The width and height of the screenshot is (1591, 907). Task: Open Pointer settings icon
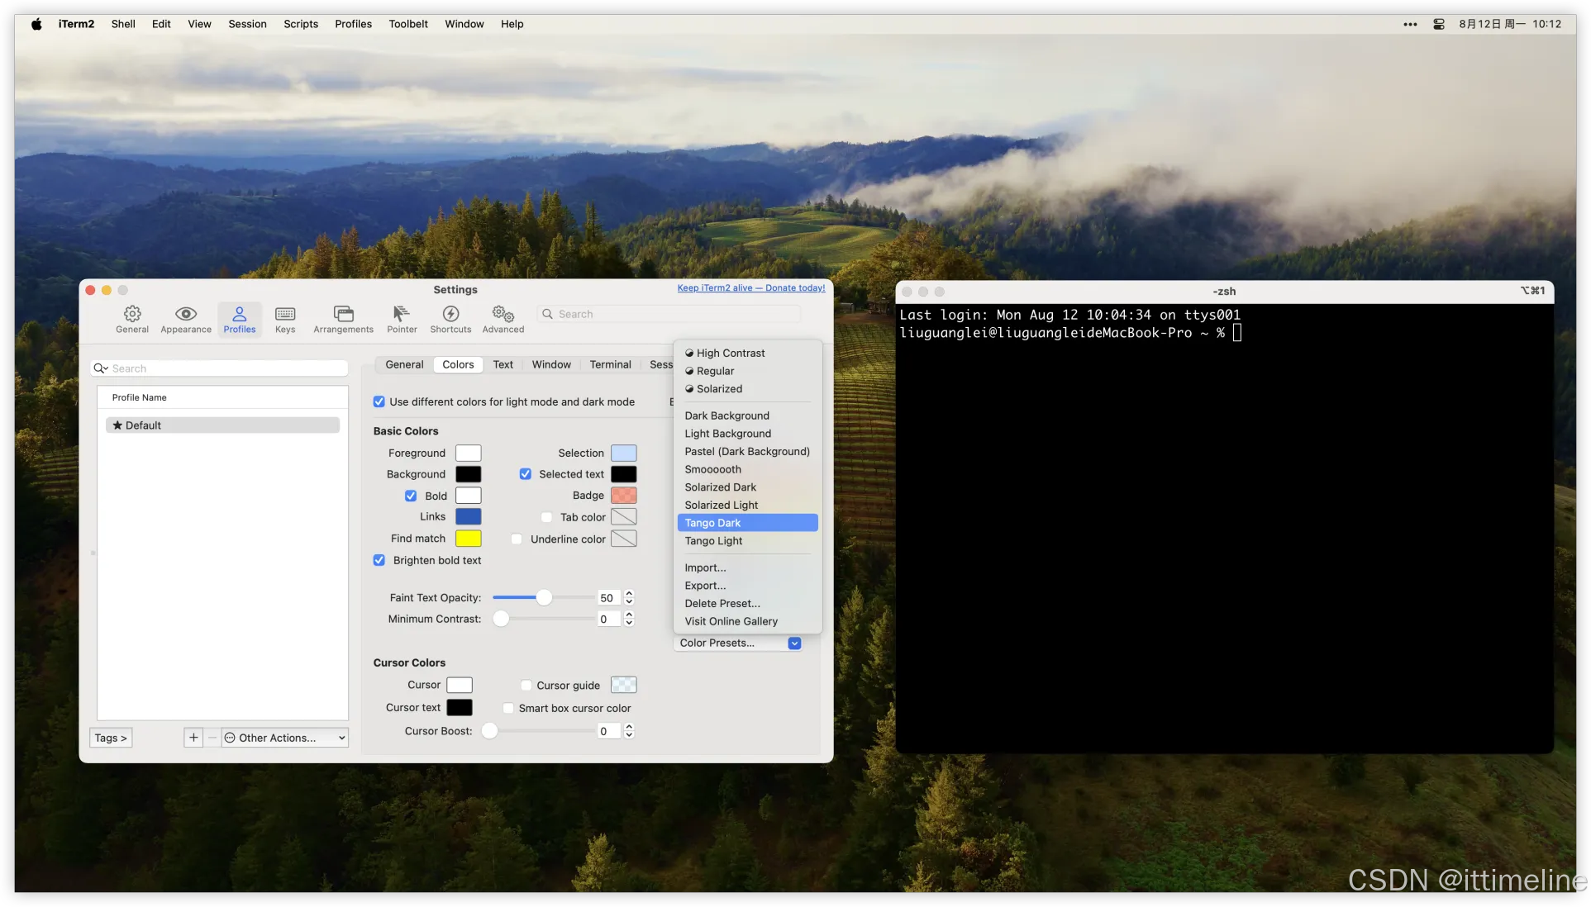click(x=402, y=314)
